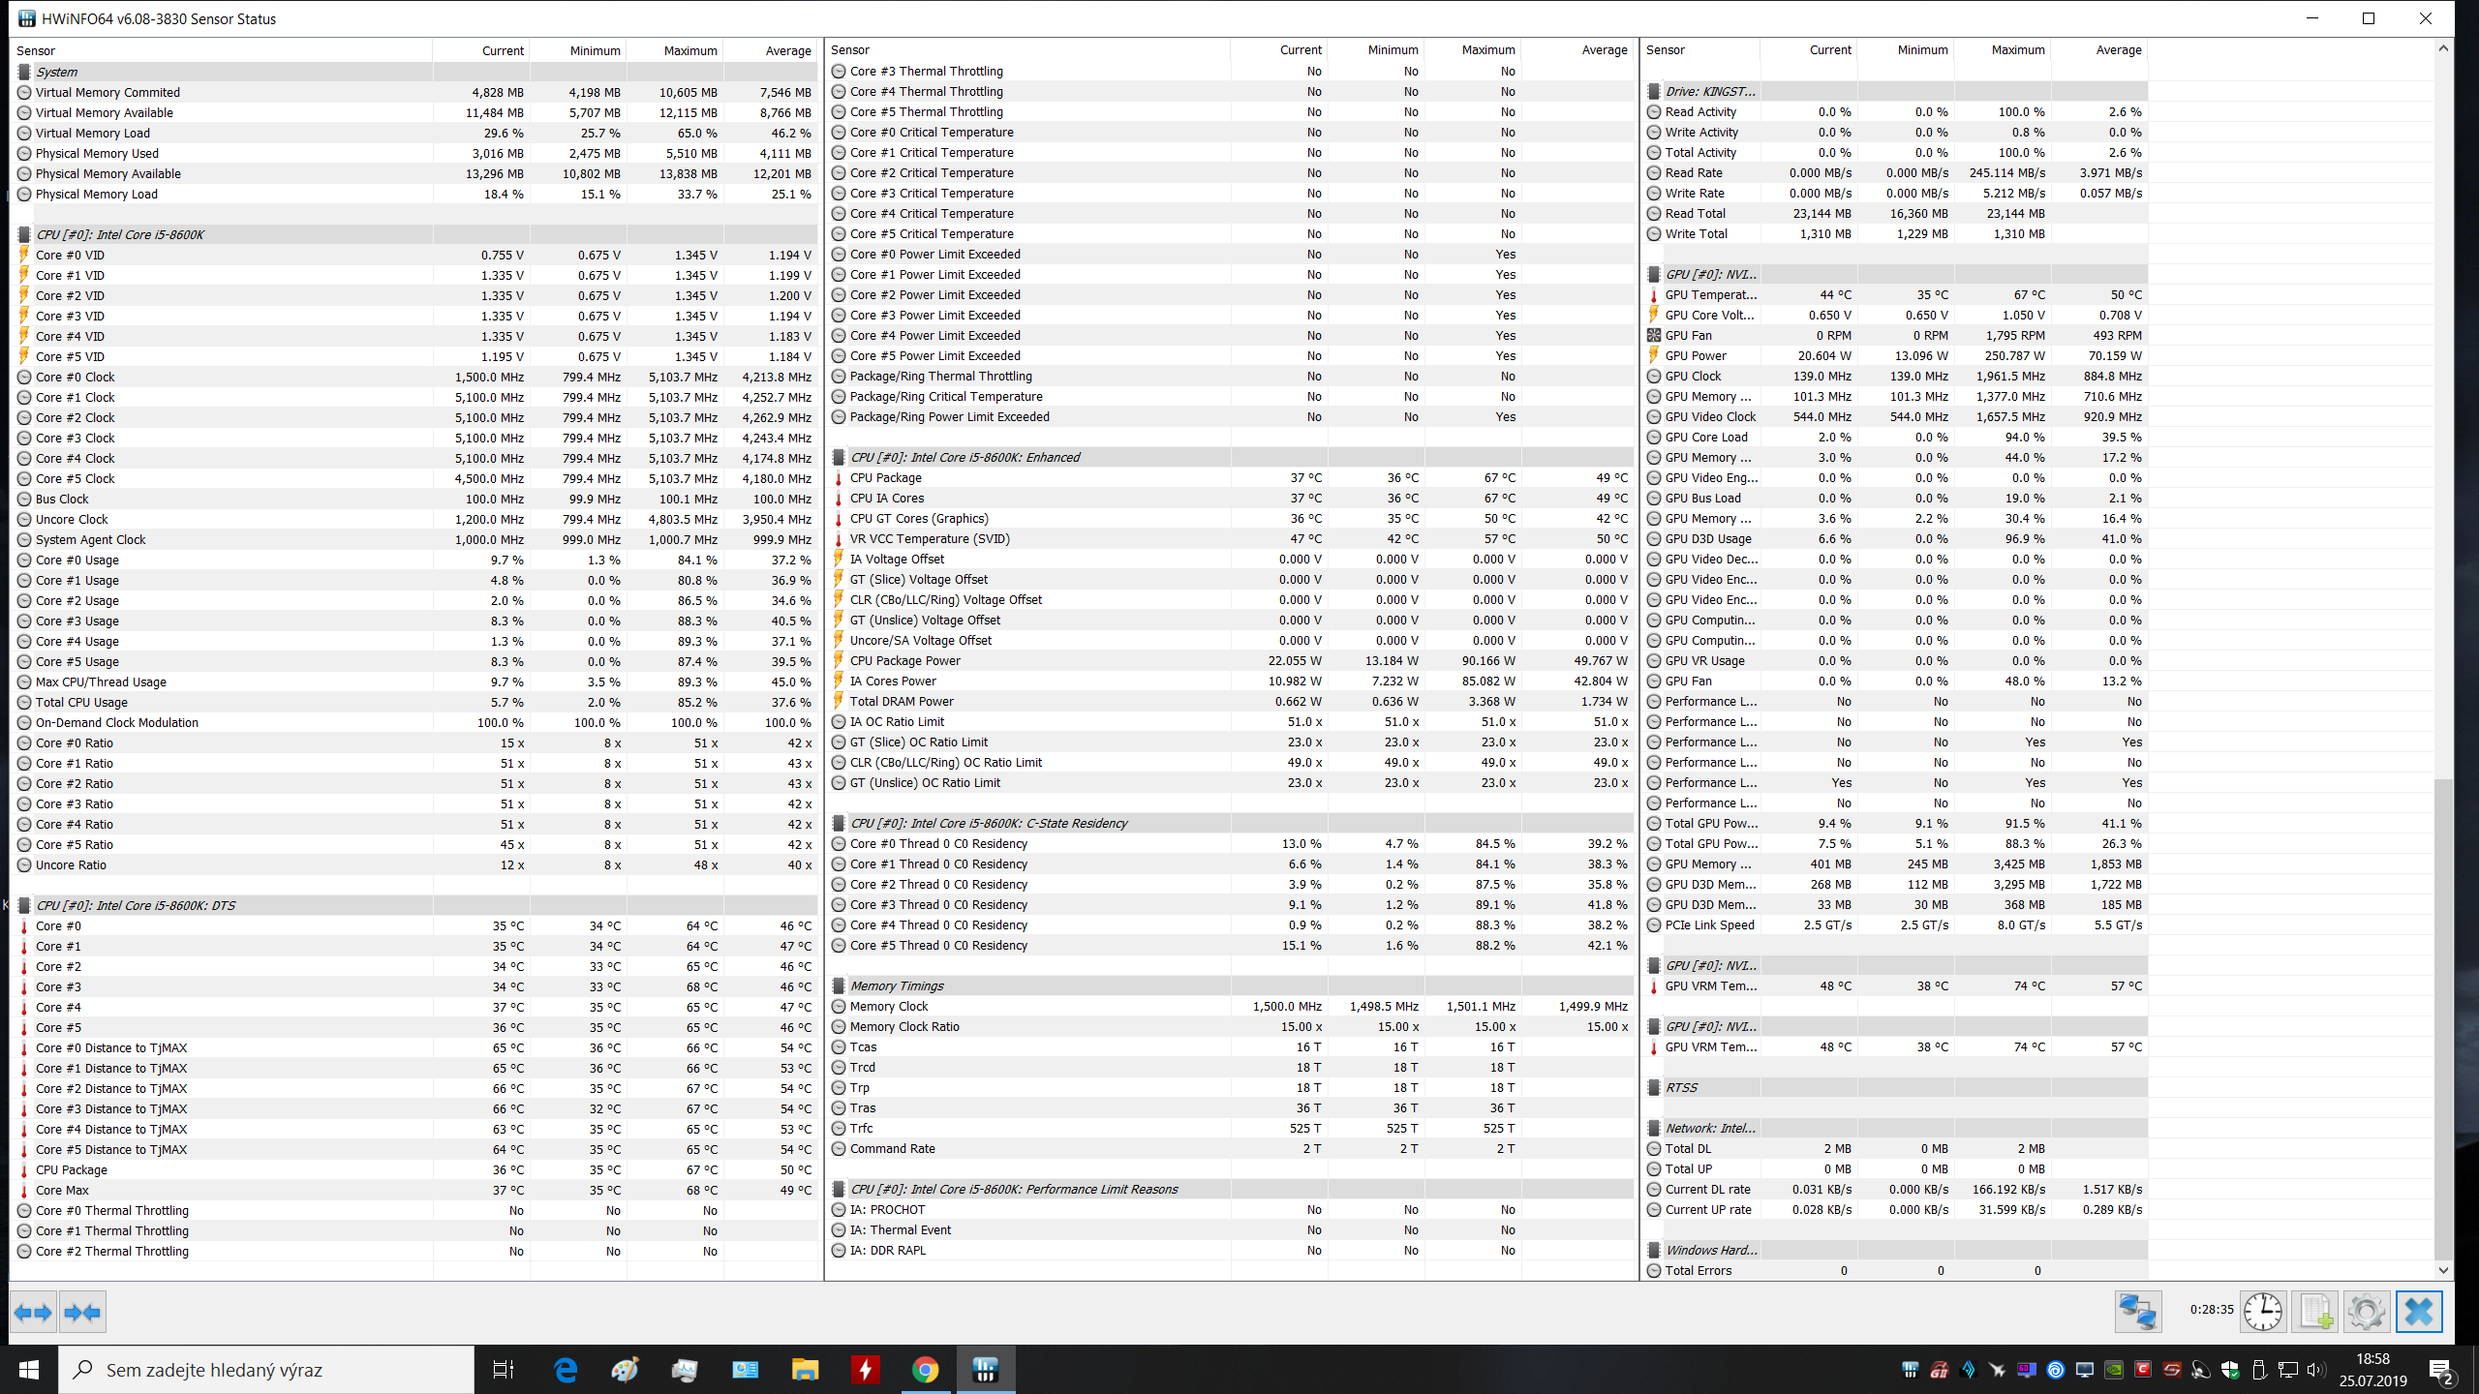Viewport: 2479px width, 1394px height.
Task: Close sensors with the blue X button
Action: click(x=2418, y=1313)
